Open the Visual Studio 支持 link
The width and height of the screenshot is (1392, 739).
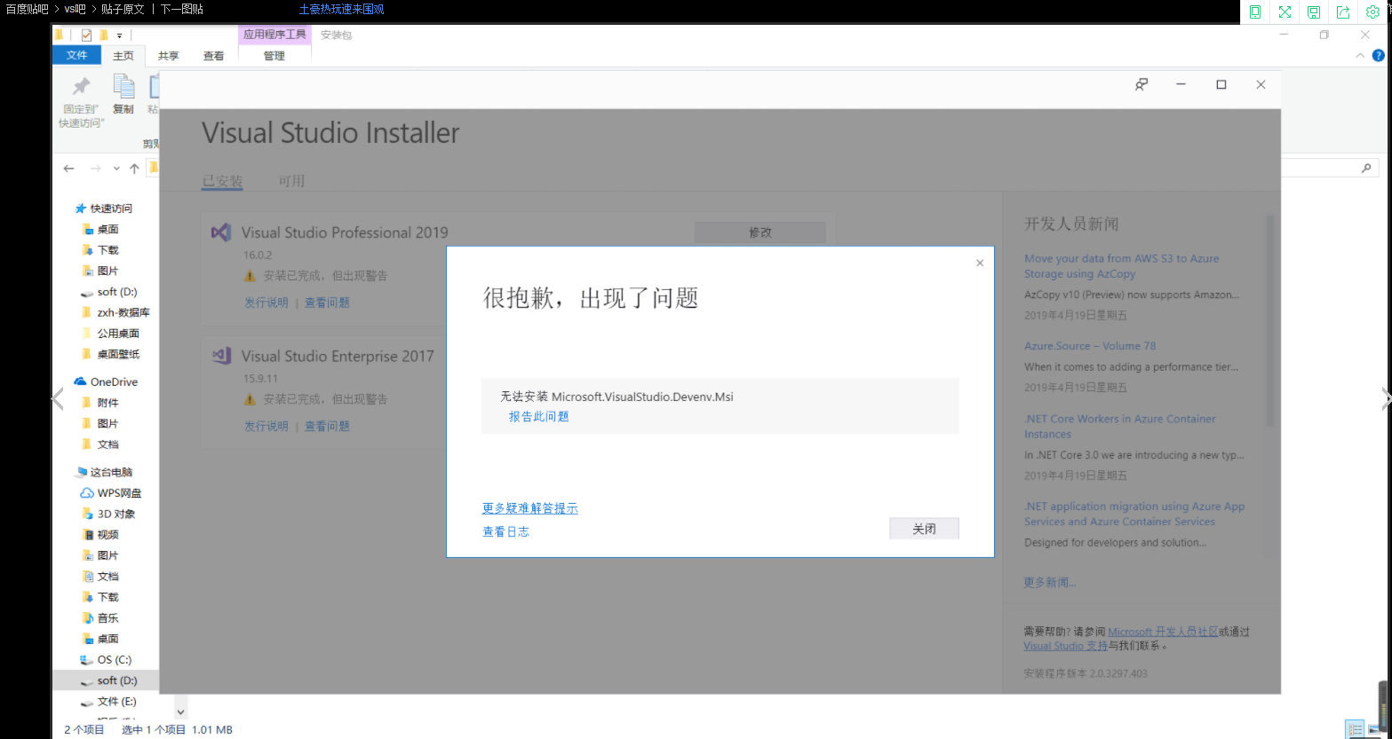(x=1066, y=646)
